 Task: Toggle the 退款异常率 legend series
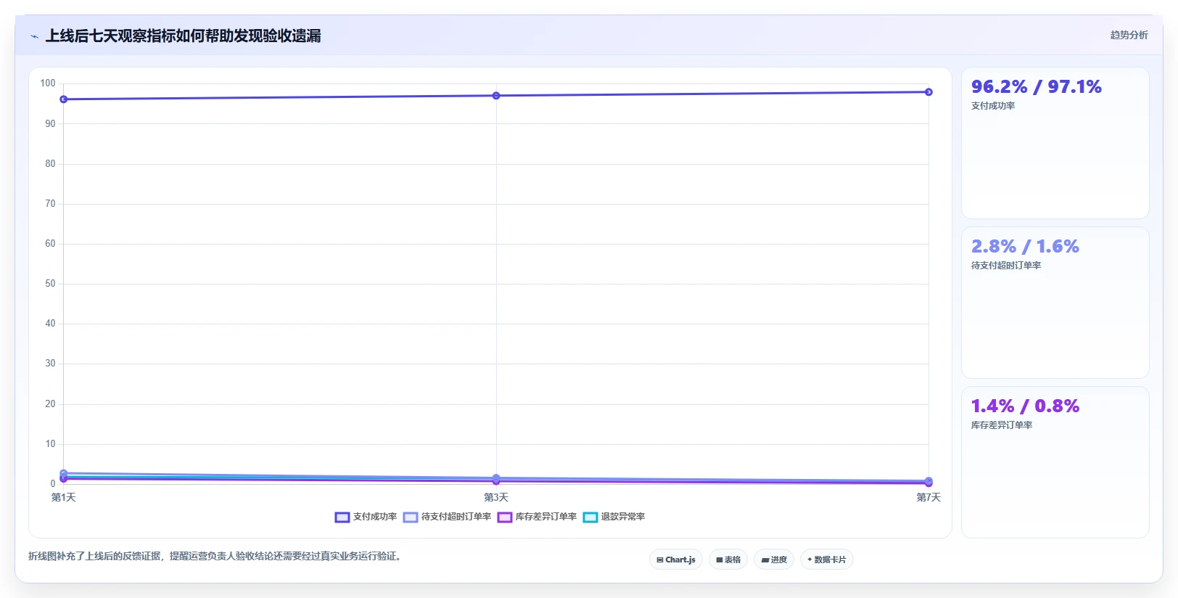click(x=614, y=517)
